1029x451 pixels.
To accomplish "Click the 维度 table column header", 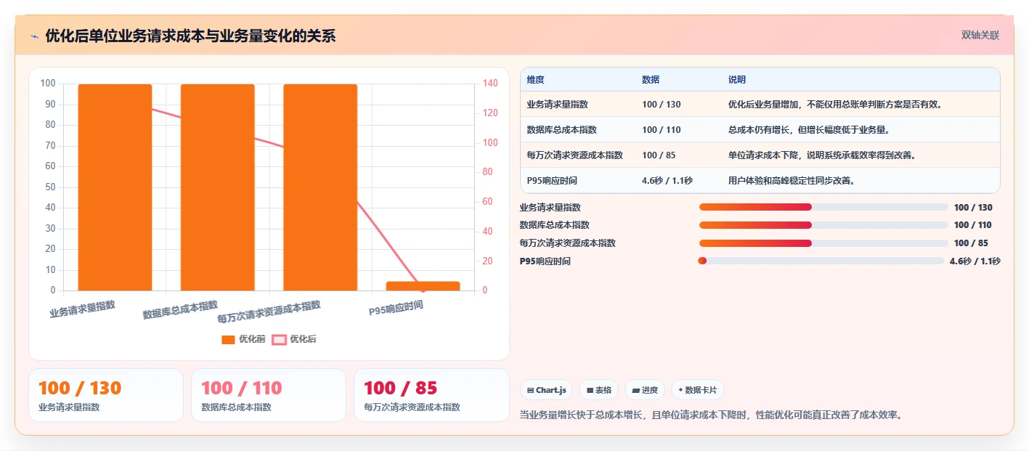I will click(536, 80).
